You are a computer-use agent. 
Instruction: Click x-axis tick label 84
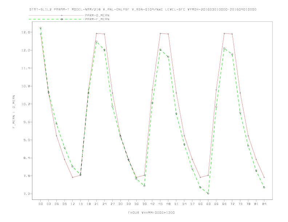(264, 204)
